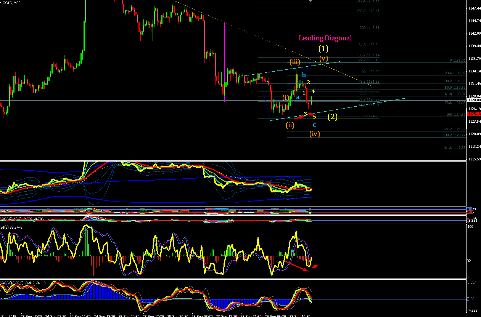Pick the yellow subwave '2' label

coord(309,82)
